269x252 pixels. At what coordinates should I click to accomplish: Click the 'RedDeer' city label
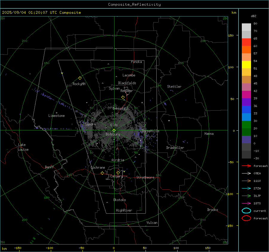[127, 91]
